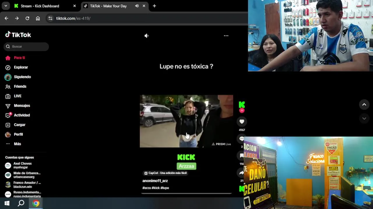Image resolution: width=373 pixels, height=209 pixels.
Task: Mute the video with the speaker icon
Action: (x=147, y=36)
